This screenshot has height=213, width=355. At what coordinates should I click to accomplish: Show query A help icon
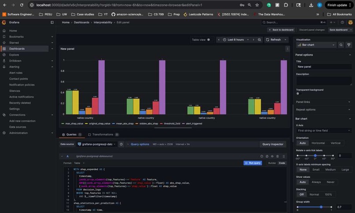(x=262, y=156)
